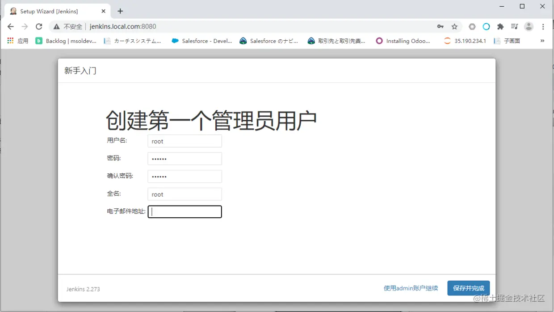Open the Installing Odoo bookmark

[403, 41]
